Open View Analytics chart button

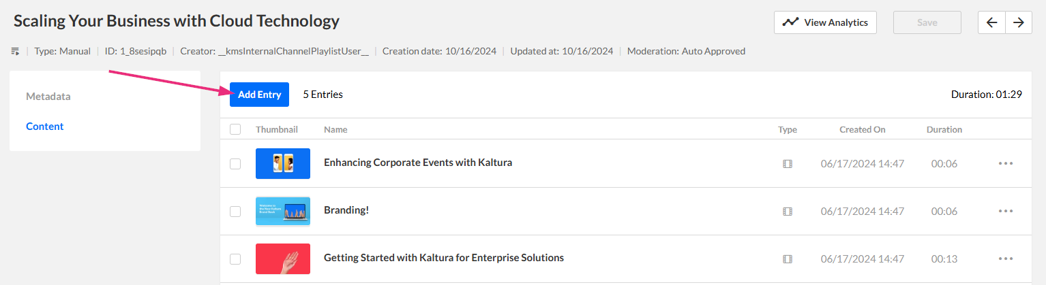pyautogui.click(x=825, y=22)
